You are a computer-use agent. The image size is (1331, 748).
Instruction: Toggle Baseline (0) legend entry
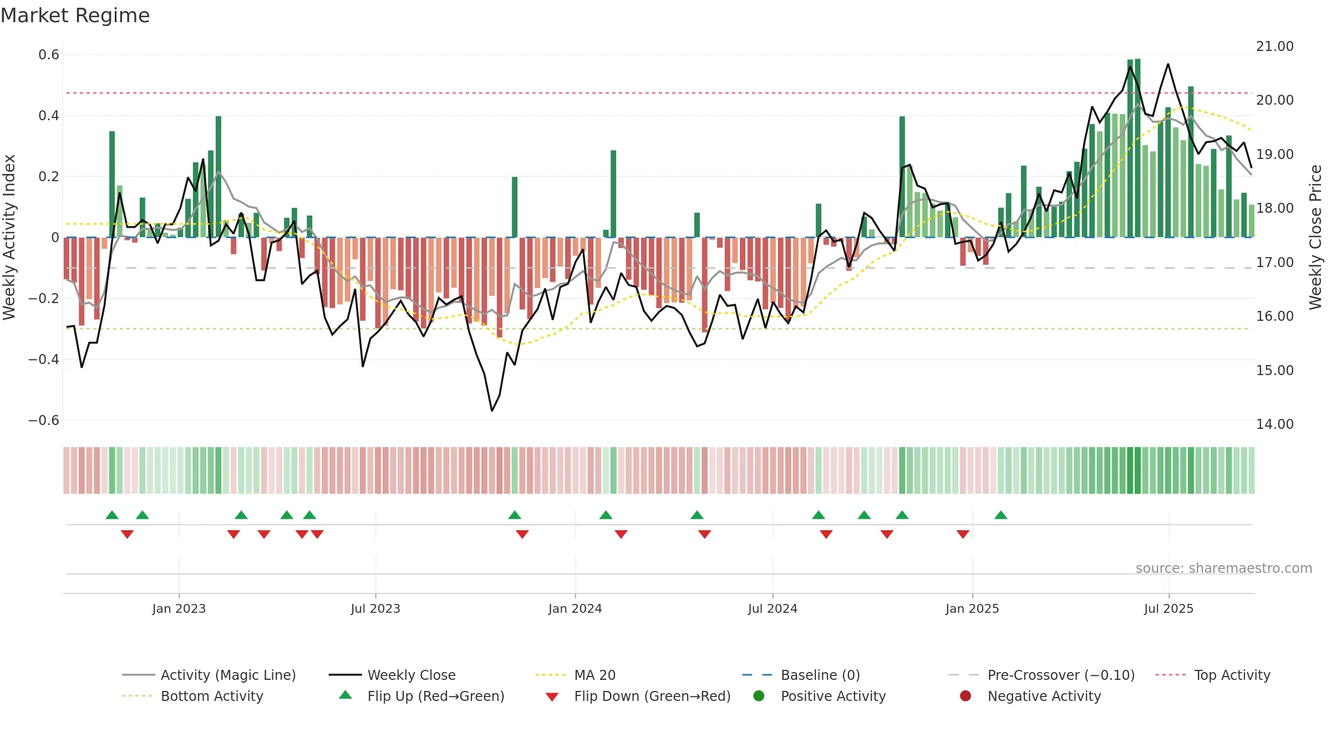coord(801,675)
